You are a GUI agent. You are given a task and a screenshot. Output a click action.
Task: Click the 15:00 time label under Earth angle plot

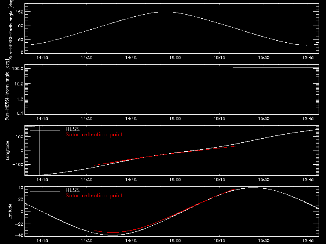point(175,58)
